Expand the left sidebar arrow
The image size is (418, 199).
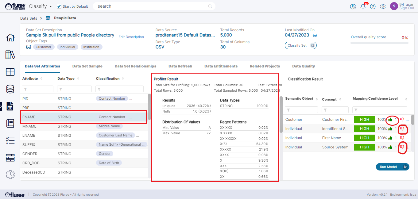pos(1,106)
